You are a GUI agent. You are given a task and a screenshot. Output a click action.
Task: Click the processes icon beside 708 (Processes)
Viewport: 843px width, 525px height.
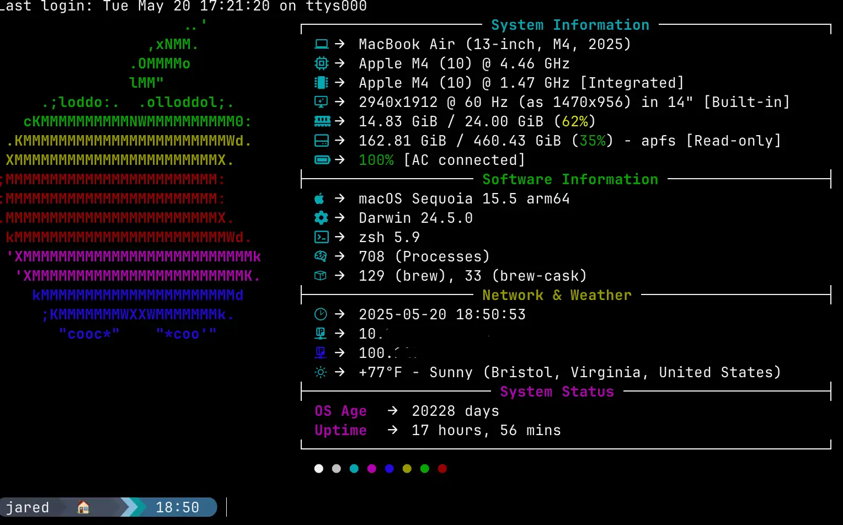(321, 256)
